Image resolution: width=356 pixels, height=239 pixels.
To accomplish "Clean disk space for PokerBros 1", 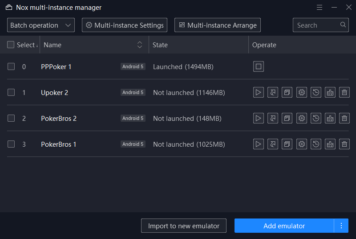I will [x=330, y=144].
